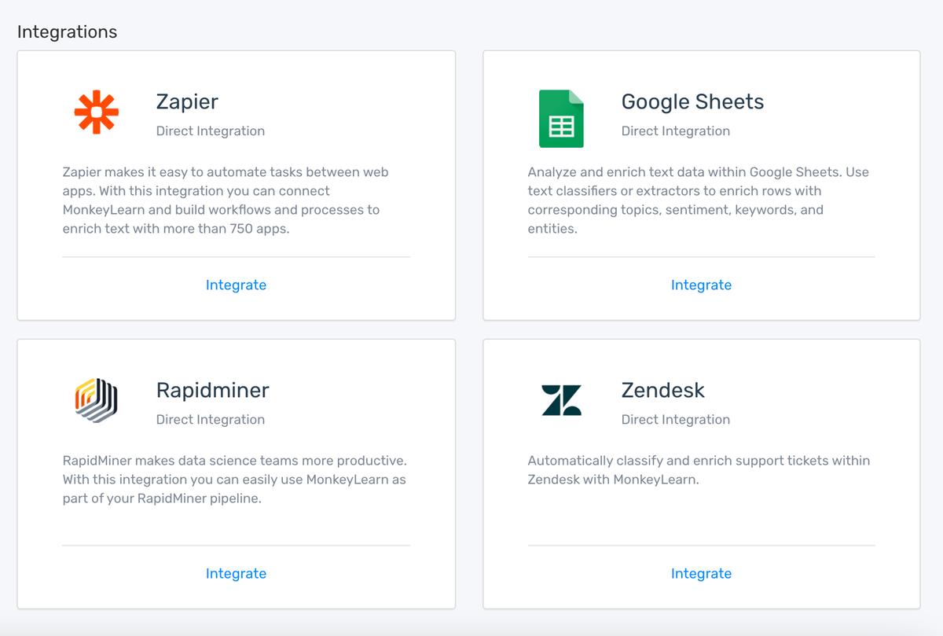
Task: Click the green spreadsheet icon for Google Sheets
Action: (x=561, y=118)
